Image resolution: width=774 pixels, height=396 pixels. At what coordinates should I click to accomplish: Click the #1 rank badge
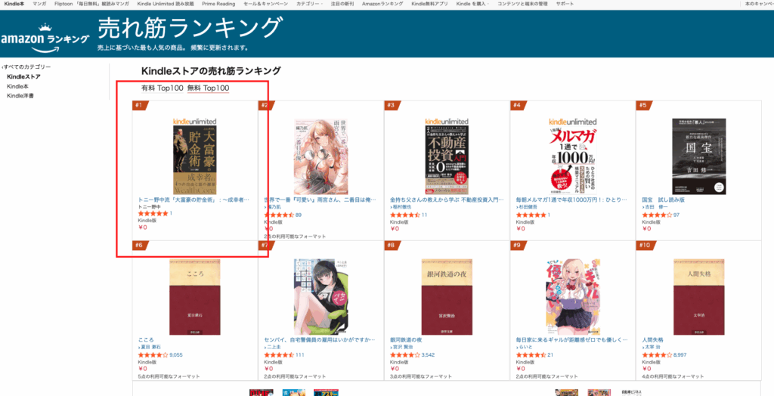coord(140,105)
